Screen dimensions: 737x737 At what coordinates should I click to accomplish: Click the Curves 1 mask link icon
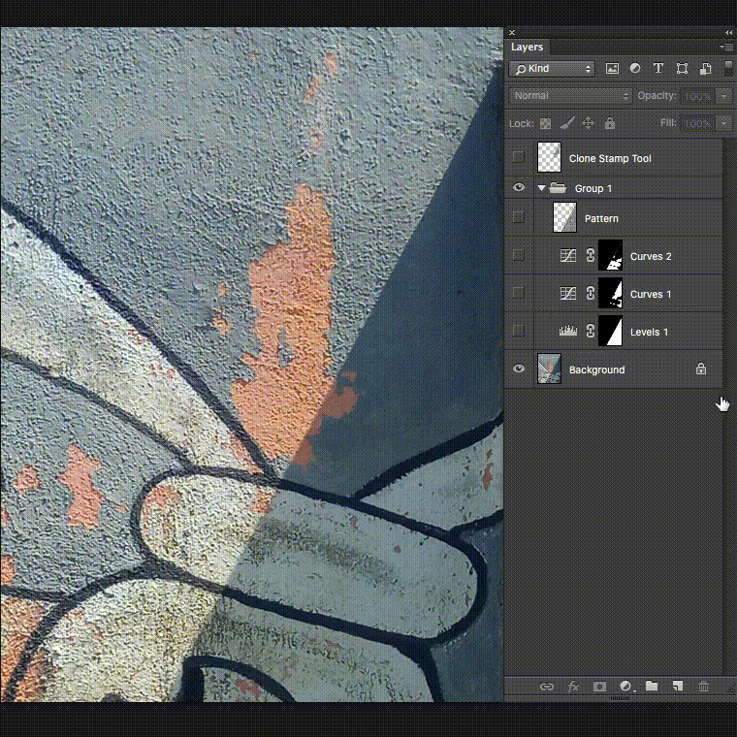pos(591,293)
